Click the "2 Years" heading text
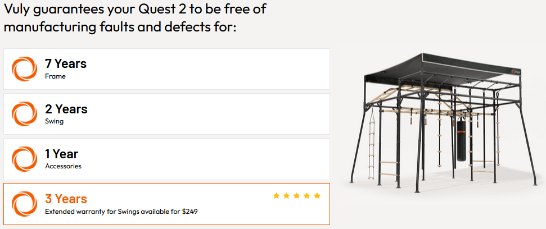This screenshot has width=546, height=229. point(66,109)
